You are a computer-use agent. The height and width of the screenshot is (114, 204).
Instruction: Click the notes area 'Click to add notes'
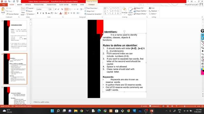click(x=41, y=102)
